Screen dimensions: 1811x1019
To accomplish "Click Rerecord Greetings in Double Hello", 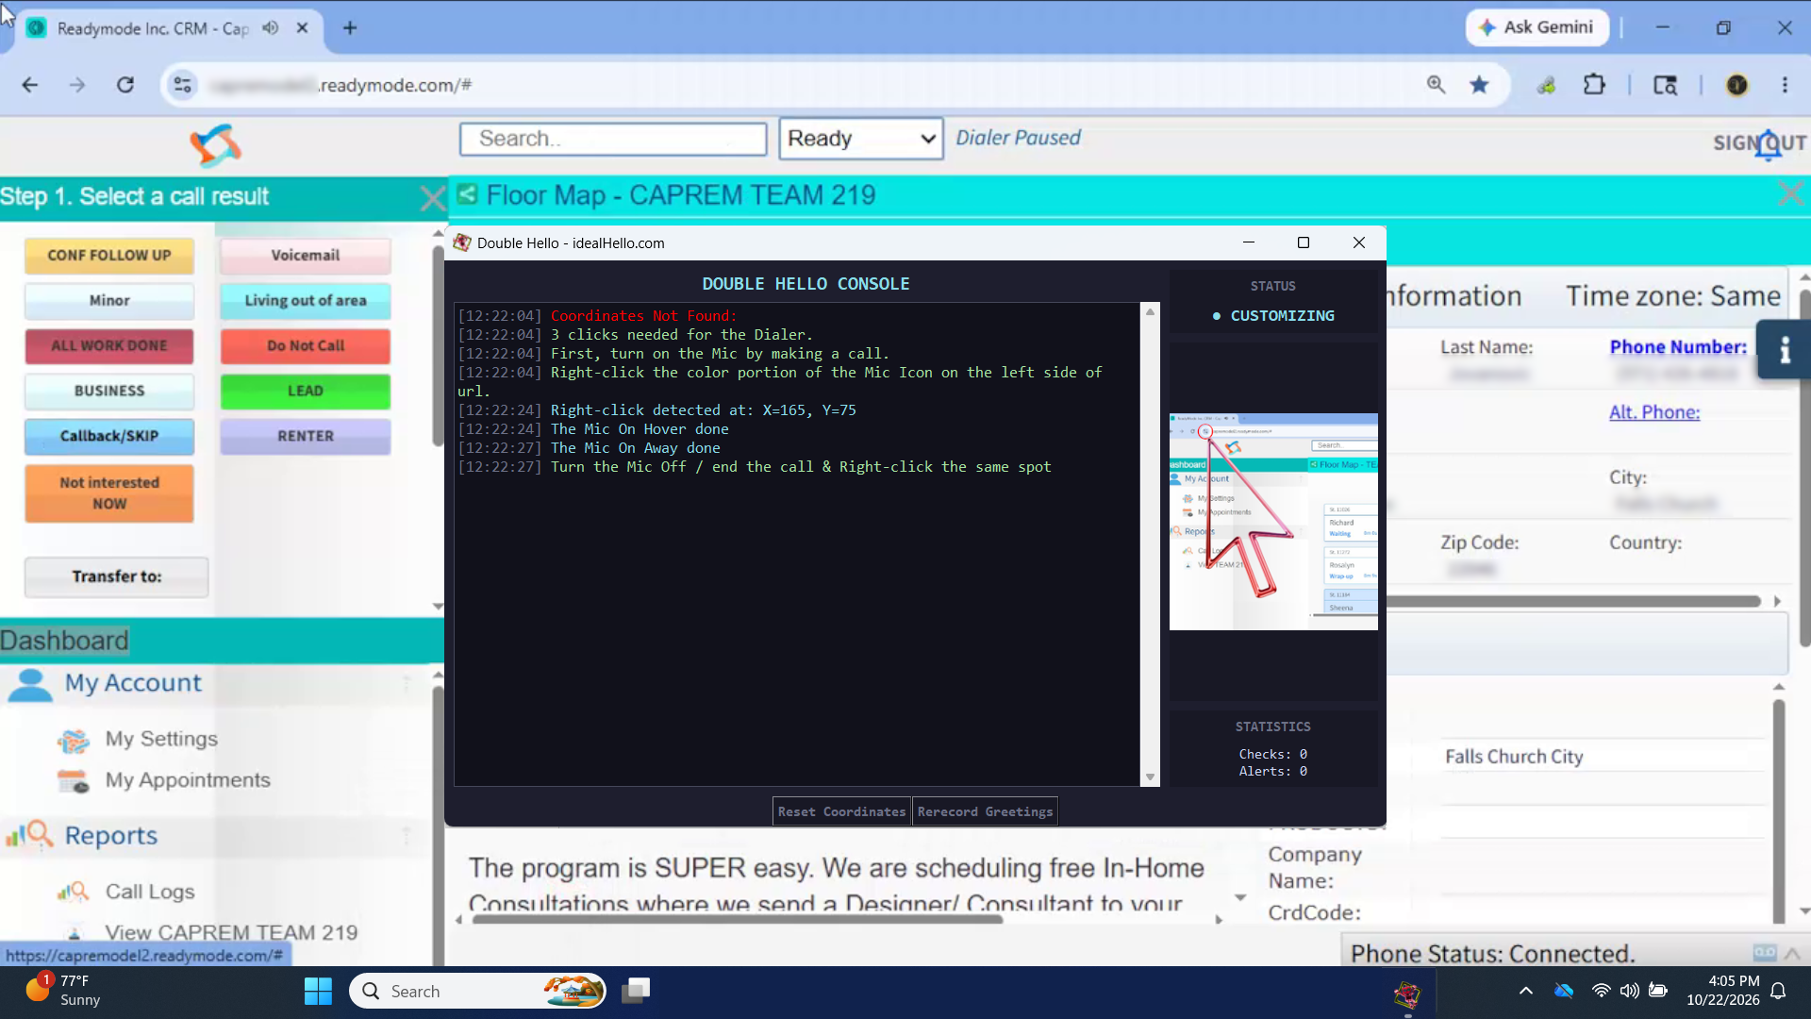I will pyautogui.click(x=985, y=811).
